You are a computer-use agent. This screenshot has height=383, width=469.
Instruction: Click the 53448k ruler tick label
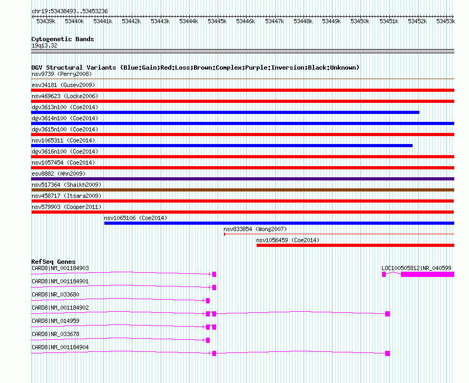coord(302,21)
